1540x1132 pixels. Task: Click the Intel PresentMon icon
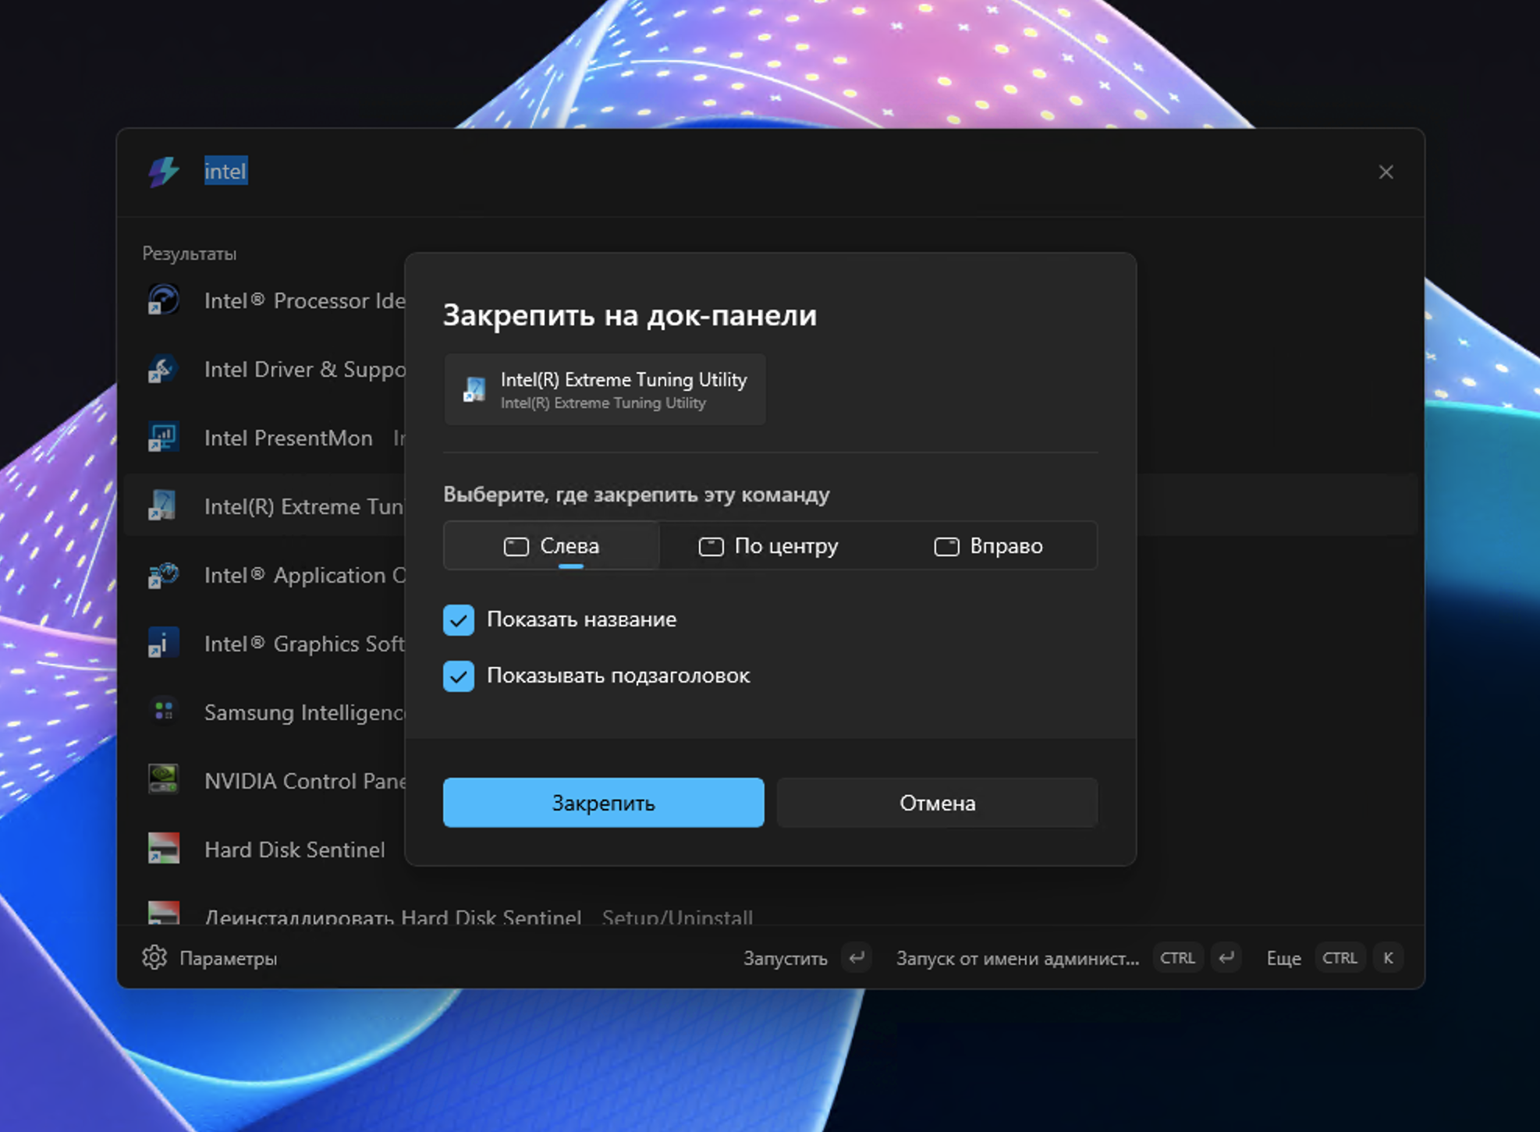click(x=164, y=438)
